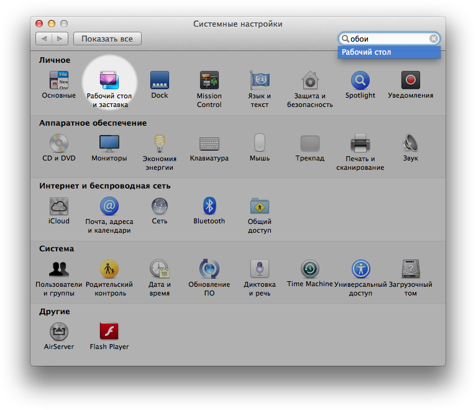Close the Системные настройки window
The image size is (476, 410).
point(39,24)
